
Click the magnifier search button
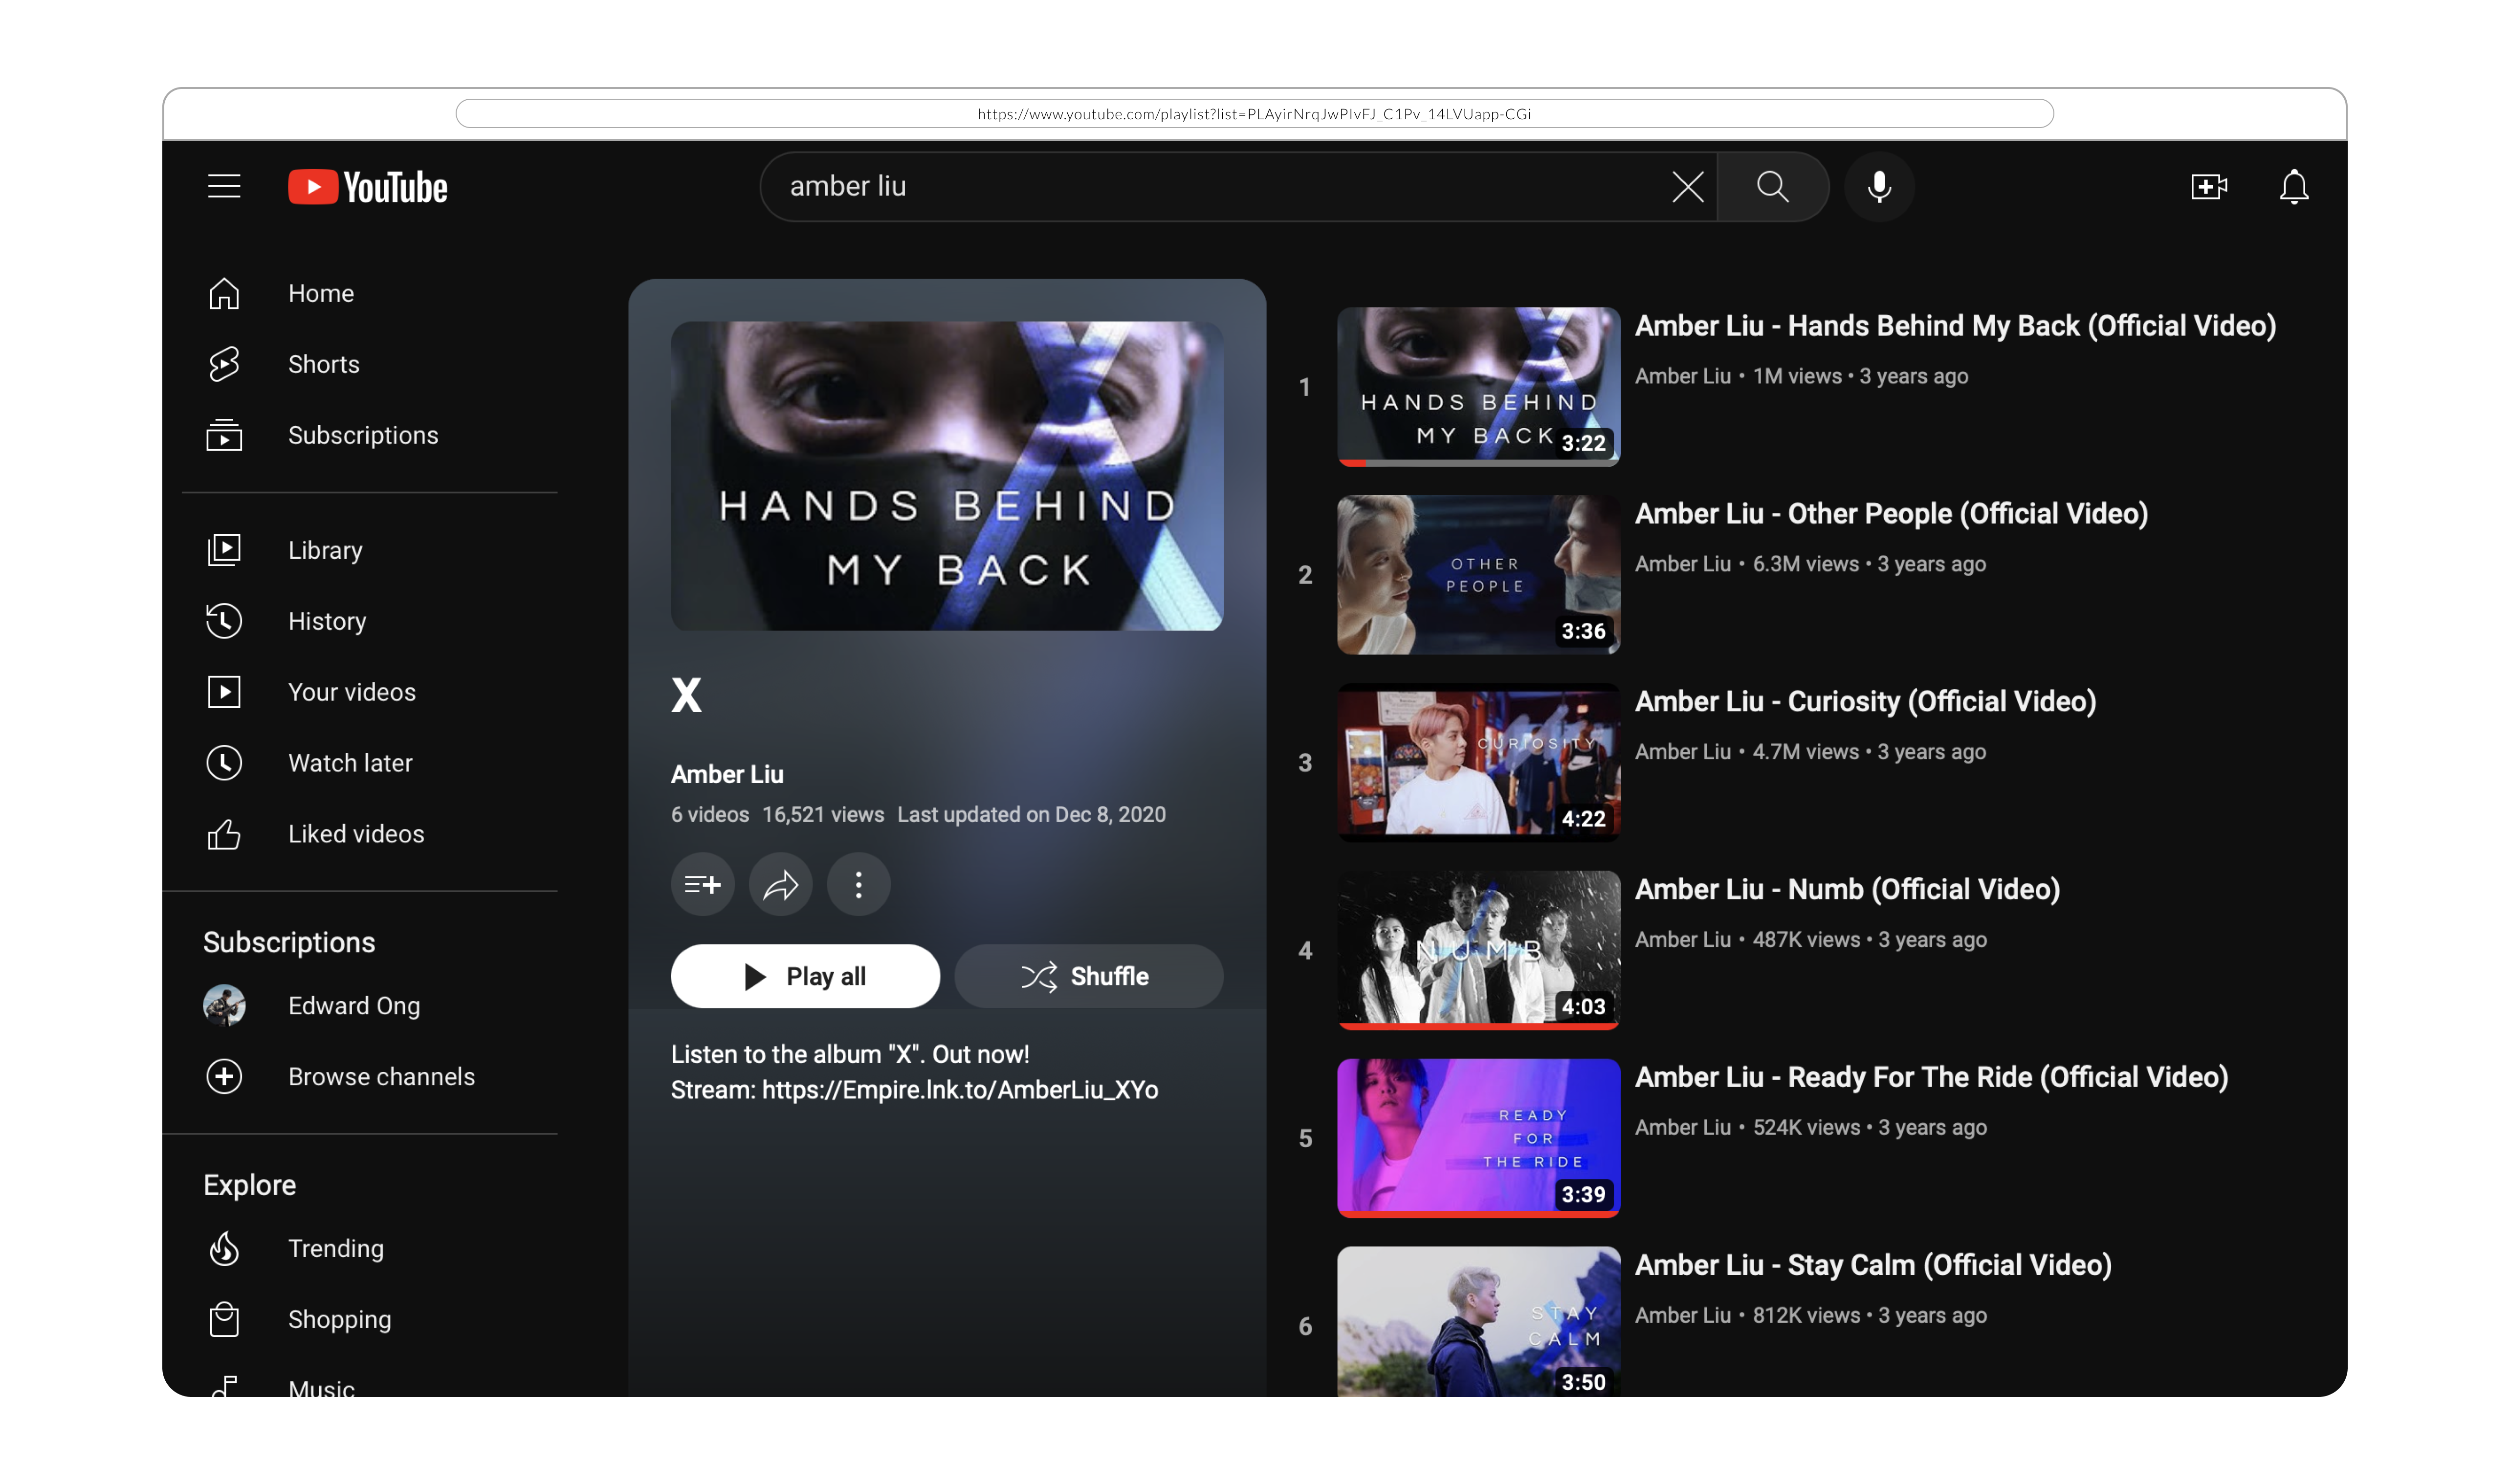pos(1772,186)
